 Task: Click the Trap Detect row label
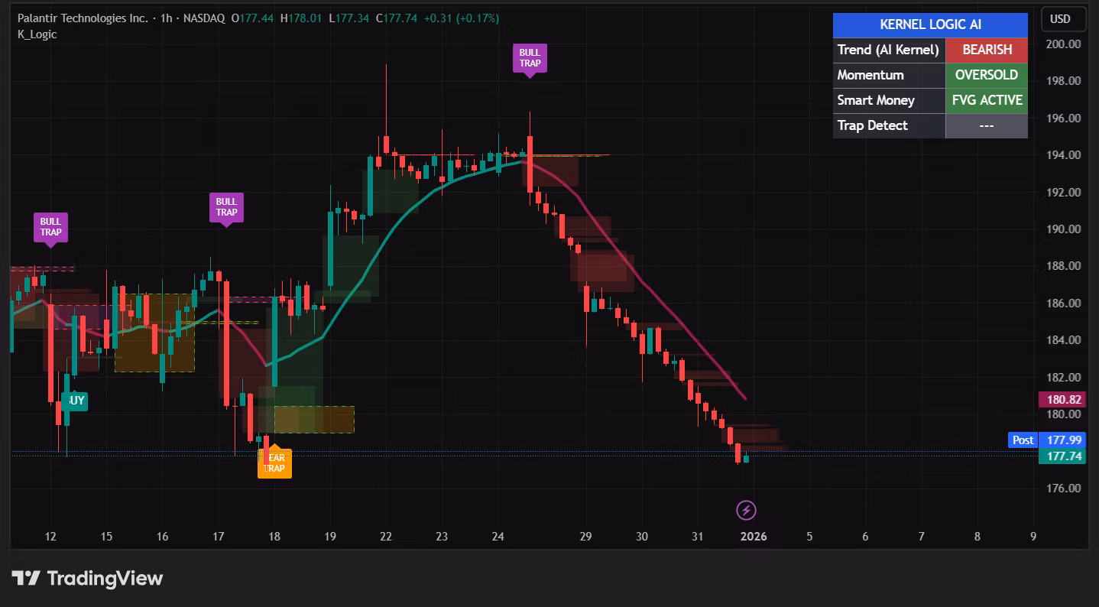click(x=872, y=125)
